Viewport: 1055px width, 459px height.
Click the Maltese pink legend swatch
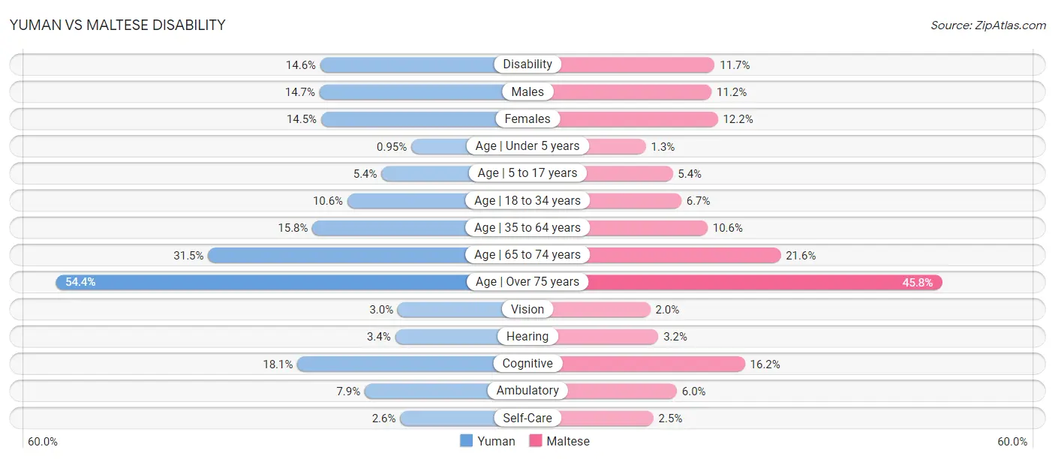(x=535, y=441)
